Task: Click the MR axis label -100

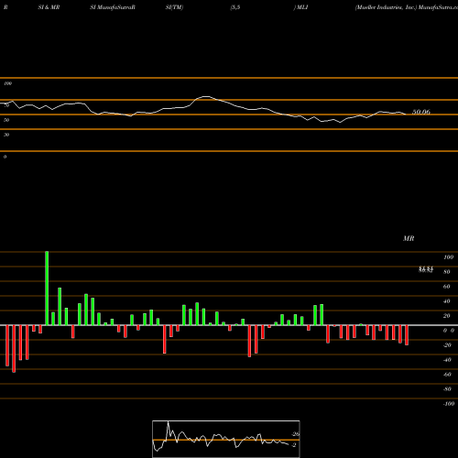Action: pos(449,404)
